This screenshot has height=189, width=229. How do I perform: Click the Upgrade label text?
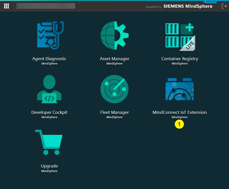(x=49, y=166)
